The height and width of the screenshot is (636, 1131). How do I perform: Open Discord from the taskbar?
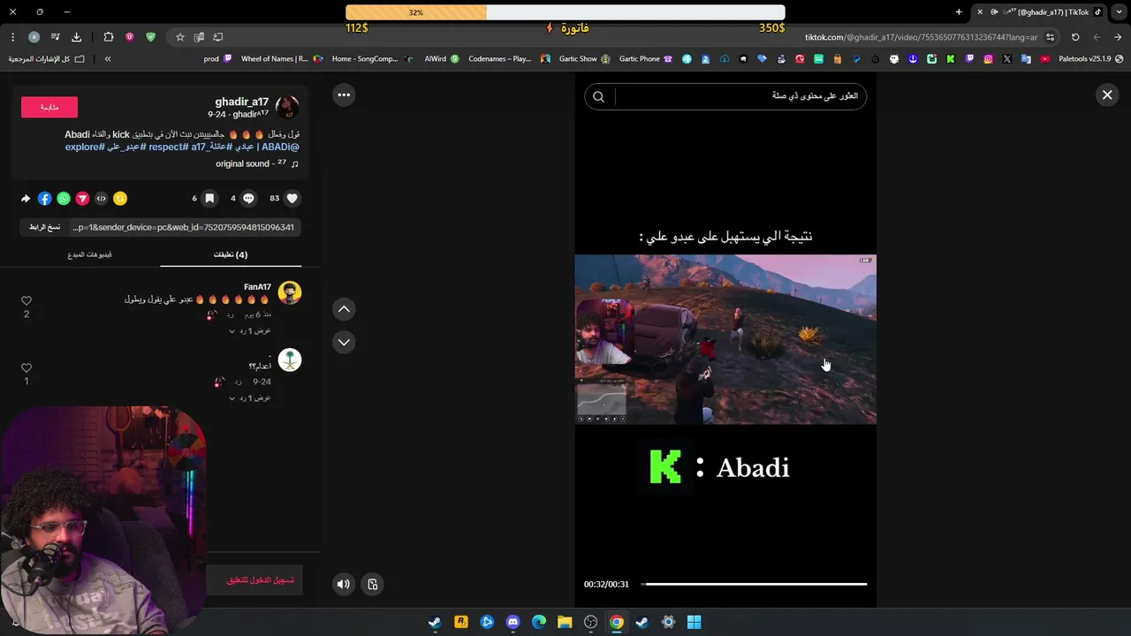pyautogui.click(x=512, y=622)
